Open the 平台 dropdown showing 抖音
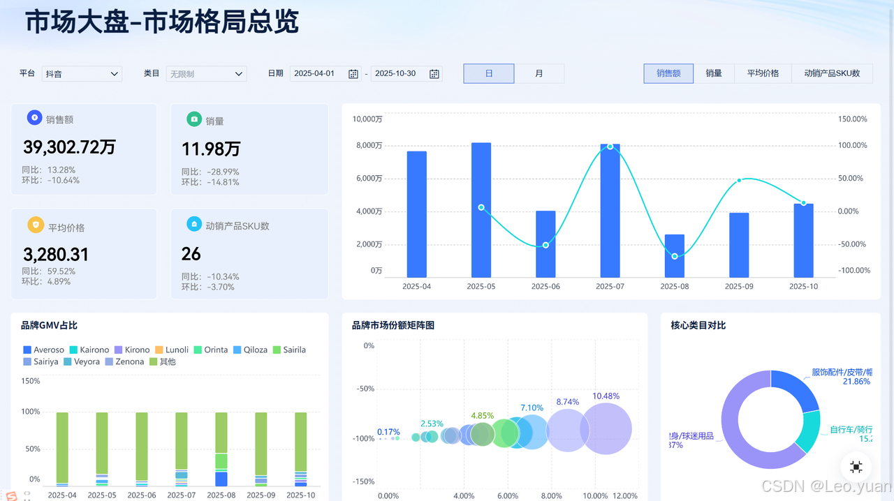894x501 pixels. [x=82, y=73]
